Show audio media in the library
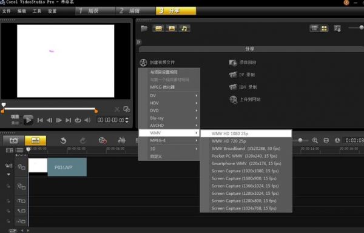364x233 pixels. point(184,29)
